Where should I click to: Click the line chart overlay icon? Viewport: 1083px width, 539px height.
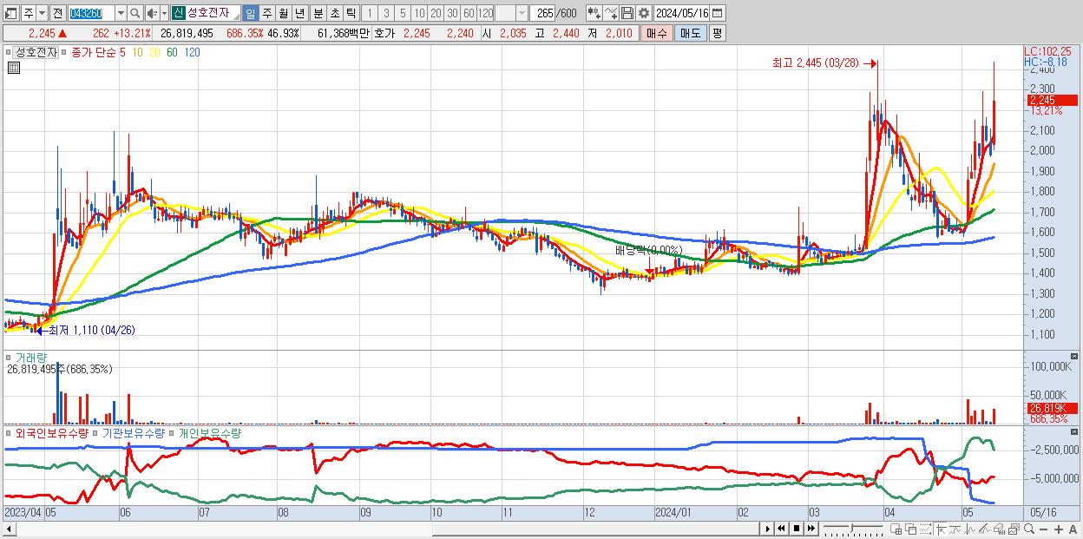click(x=955, y=529)
